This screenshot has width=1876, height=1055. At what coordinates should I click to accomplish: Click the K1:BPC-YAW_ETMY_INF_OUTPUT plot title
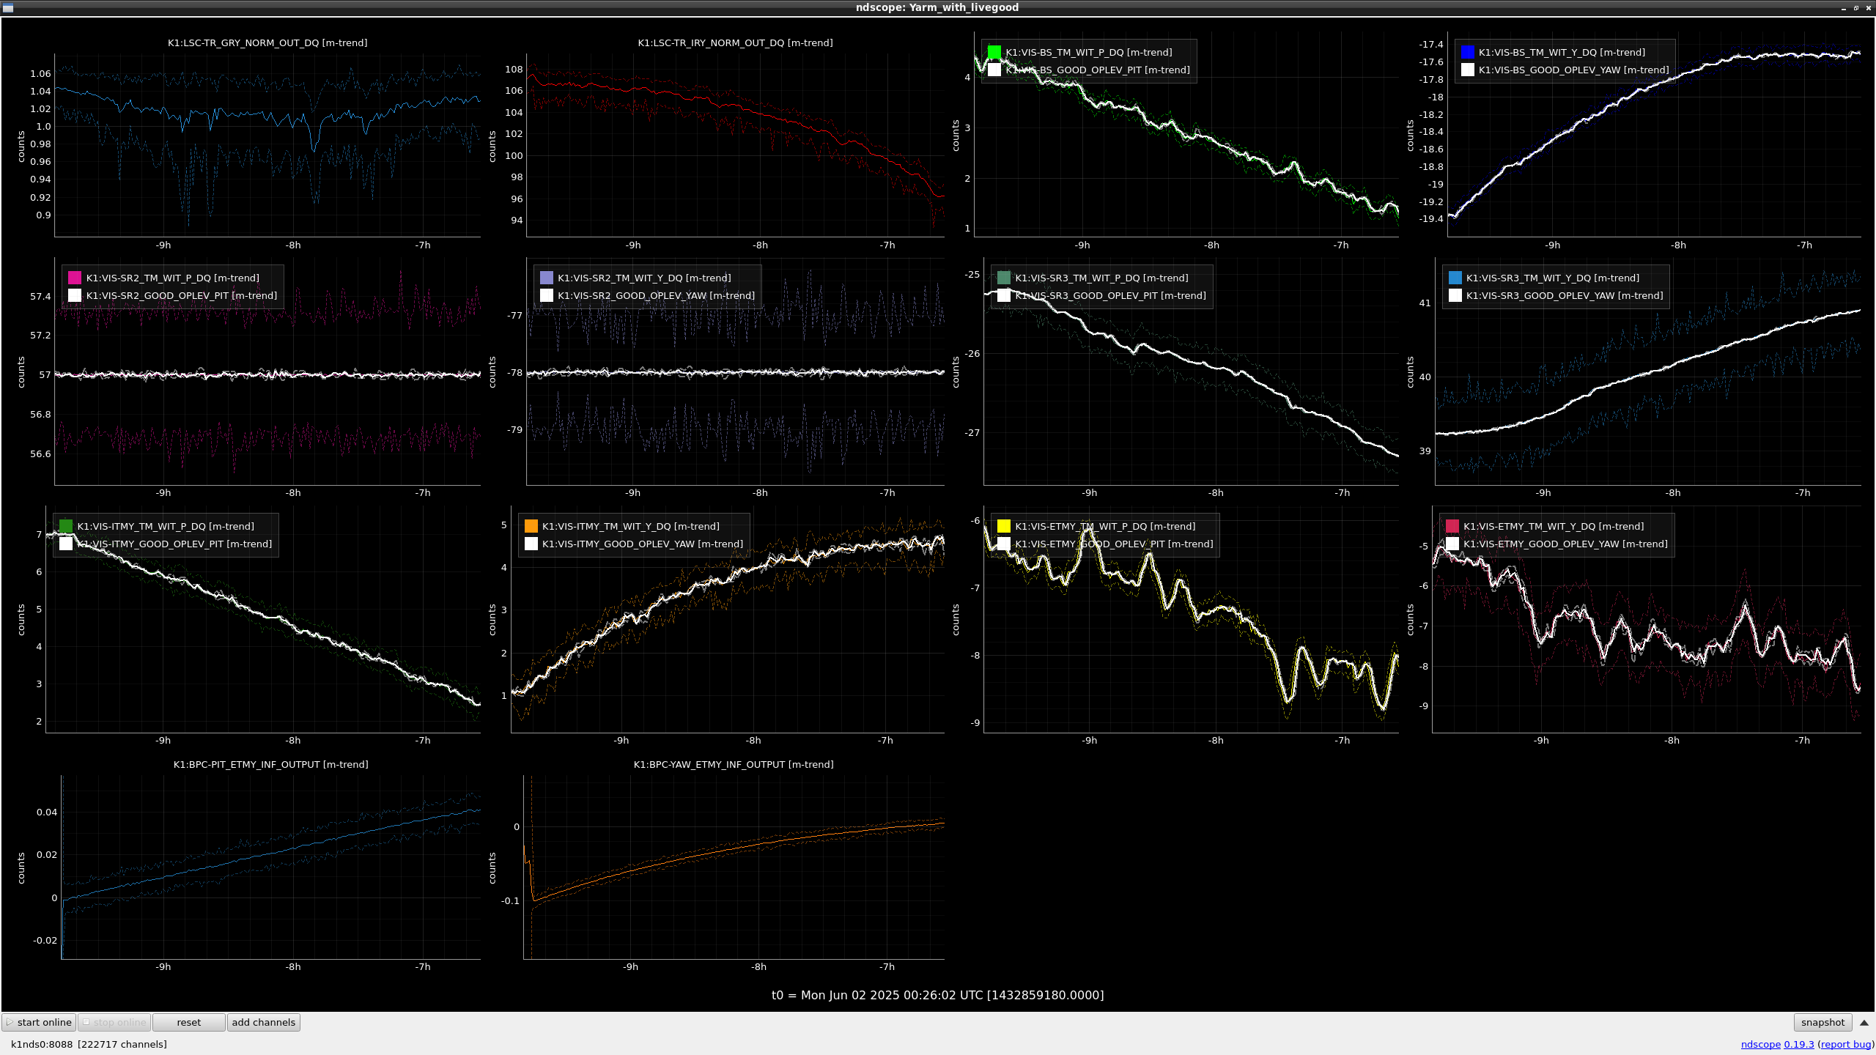734,764
